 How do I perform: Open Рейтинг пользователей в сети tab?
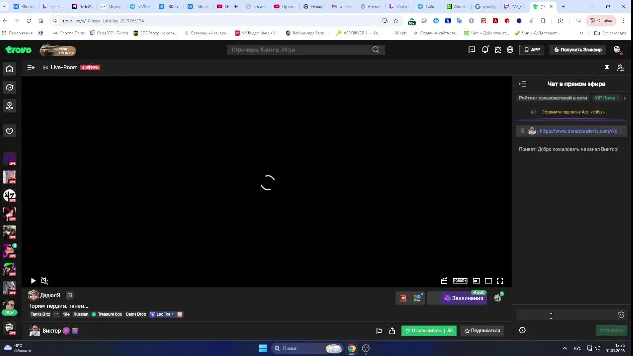point(552,98)
